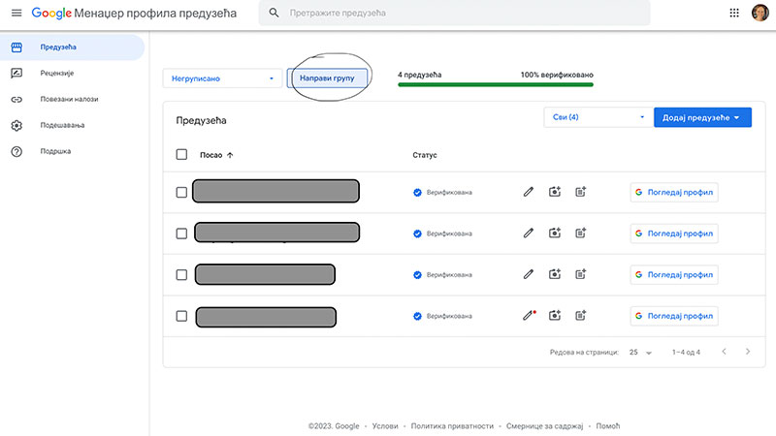This screenshot has height=436, width=776.
Task: Select Предузећа in sidebar
Action: point(72,47)
